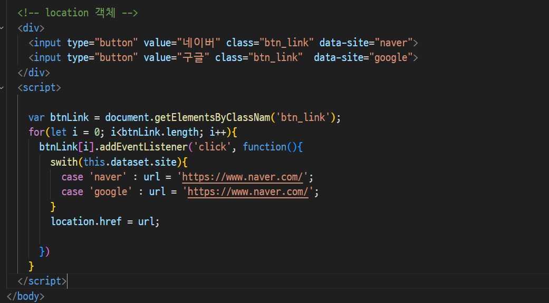Click the 'document' object name
Screen dimensions: 549x303
click(x=127, y=117)
